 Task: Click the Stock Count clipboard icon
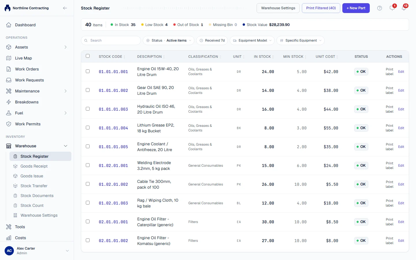(15, 205)
